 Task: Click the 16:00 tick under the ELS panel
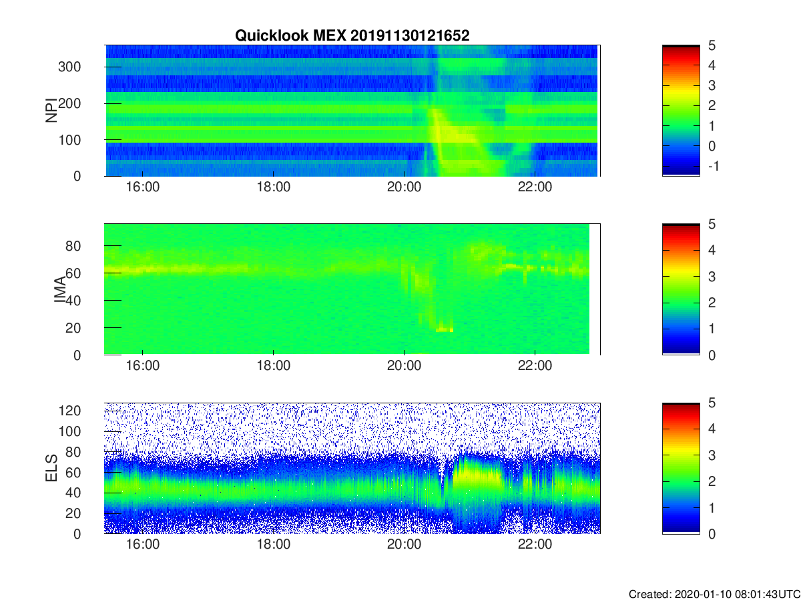[142, 545]
